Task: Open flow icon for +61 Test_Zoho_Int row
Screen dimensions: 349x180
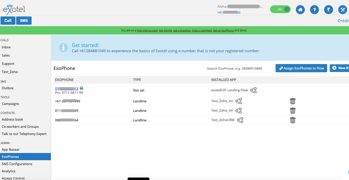Action: (239, 101)
